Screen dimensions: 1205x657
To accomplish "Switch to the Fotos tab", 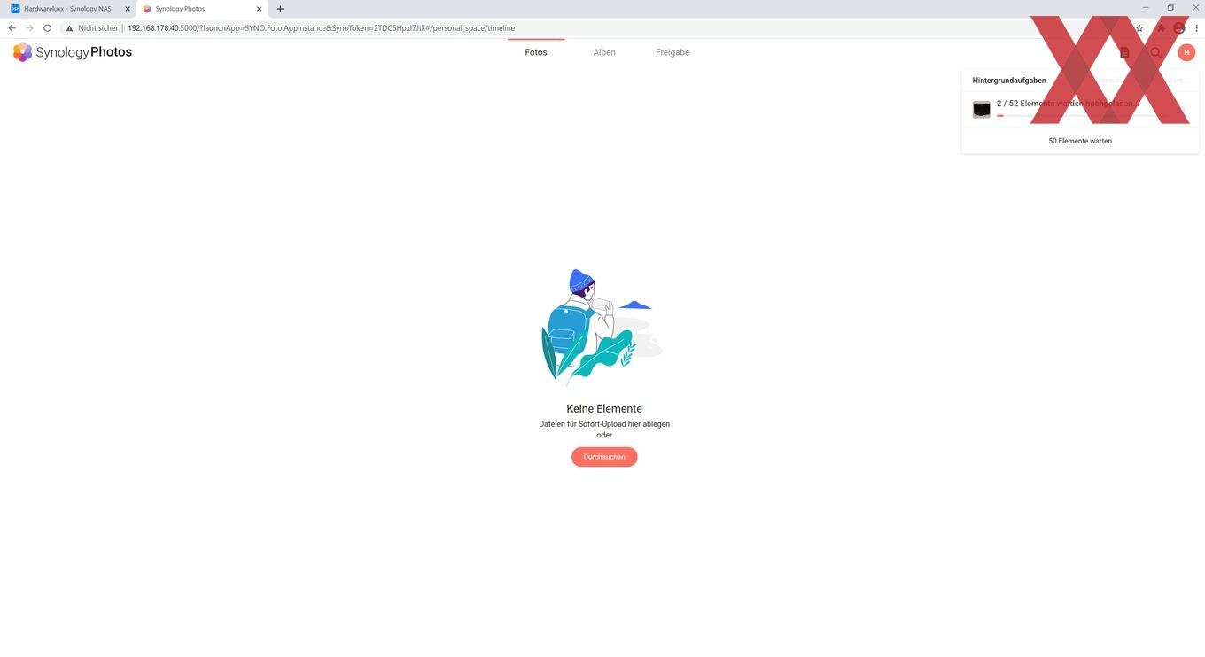I will (x=536, y=52).
